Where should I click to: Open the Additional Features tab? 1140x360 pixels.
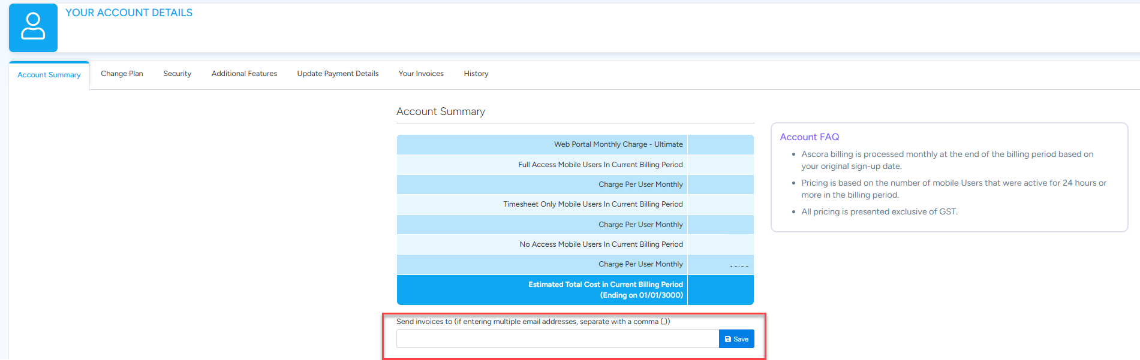(x=244, y=74)
